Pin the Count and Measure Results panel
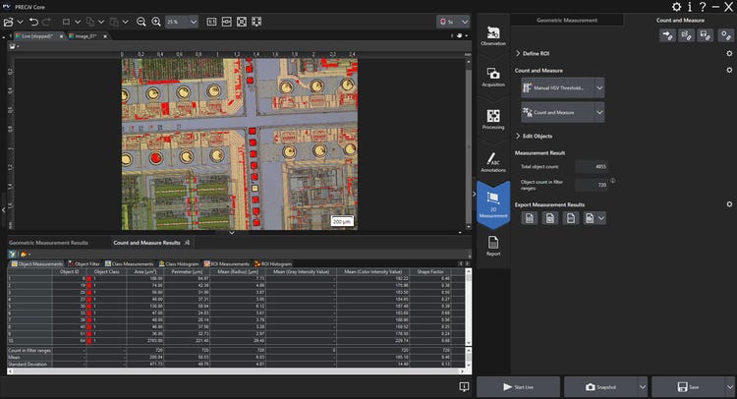Viewport: 737px width, 399px height. [188, 241]
